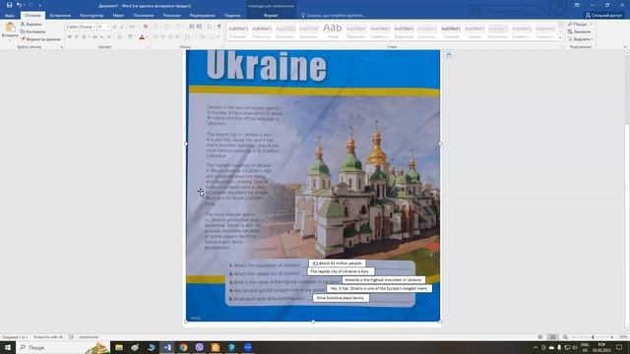Open the Посилання ribbon tab
Image resolution: width=630 pixels, height=354 pixels.
pos(144,16)
